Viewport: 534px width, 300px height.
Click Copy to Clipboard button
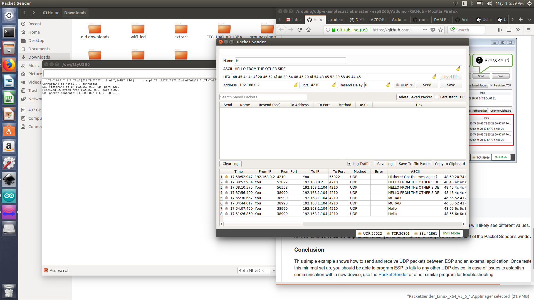click(x=450, y=164)
